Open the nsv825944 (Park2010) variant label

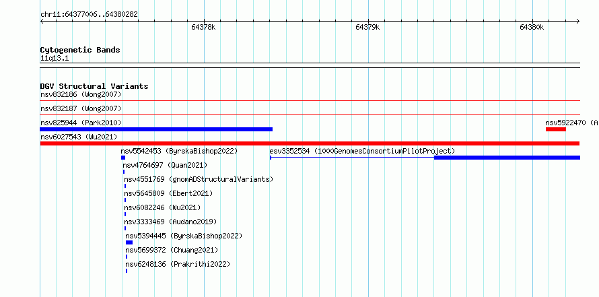click(x=81, y=123)
